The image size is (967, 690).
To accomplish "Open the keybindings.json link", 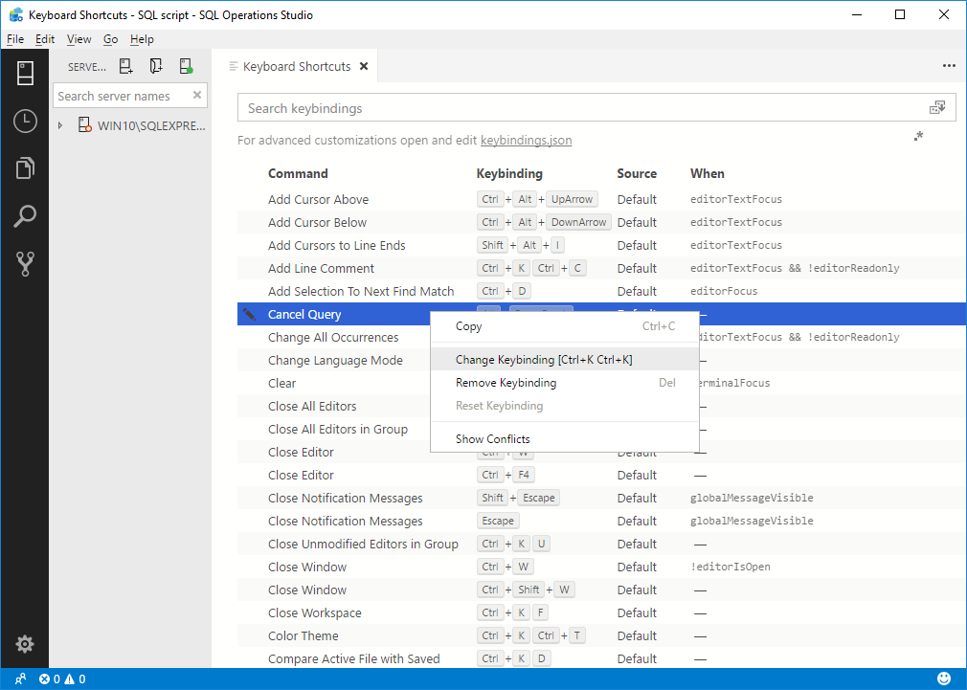I will pos(526,141).
